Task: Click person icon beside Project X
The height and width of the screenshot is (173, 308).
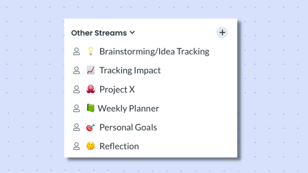Action: pos(76,90)
